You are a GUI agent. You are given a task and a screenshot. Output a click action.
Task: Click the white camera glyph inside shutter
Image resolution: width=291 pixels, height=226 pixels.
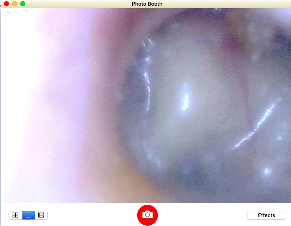click(x=147, y=215)
